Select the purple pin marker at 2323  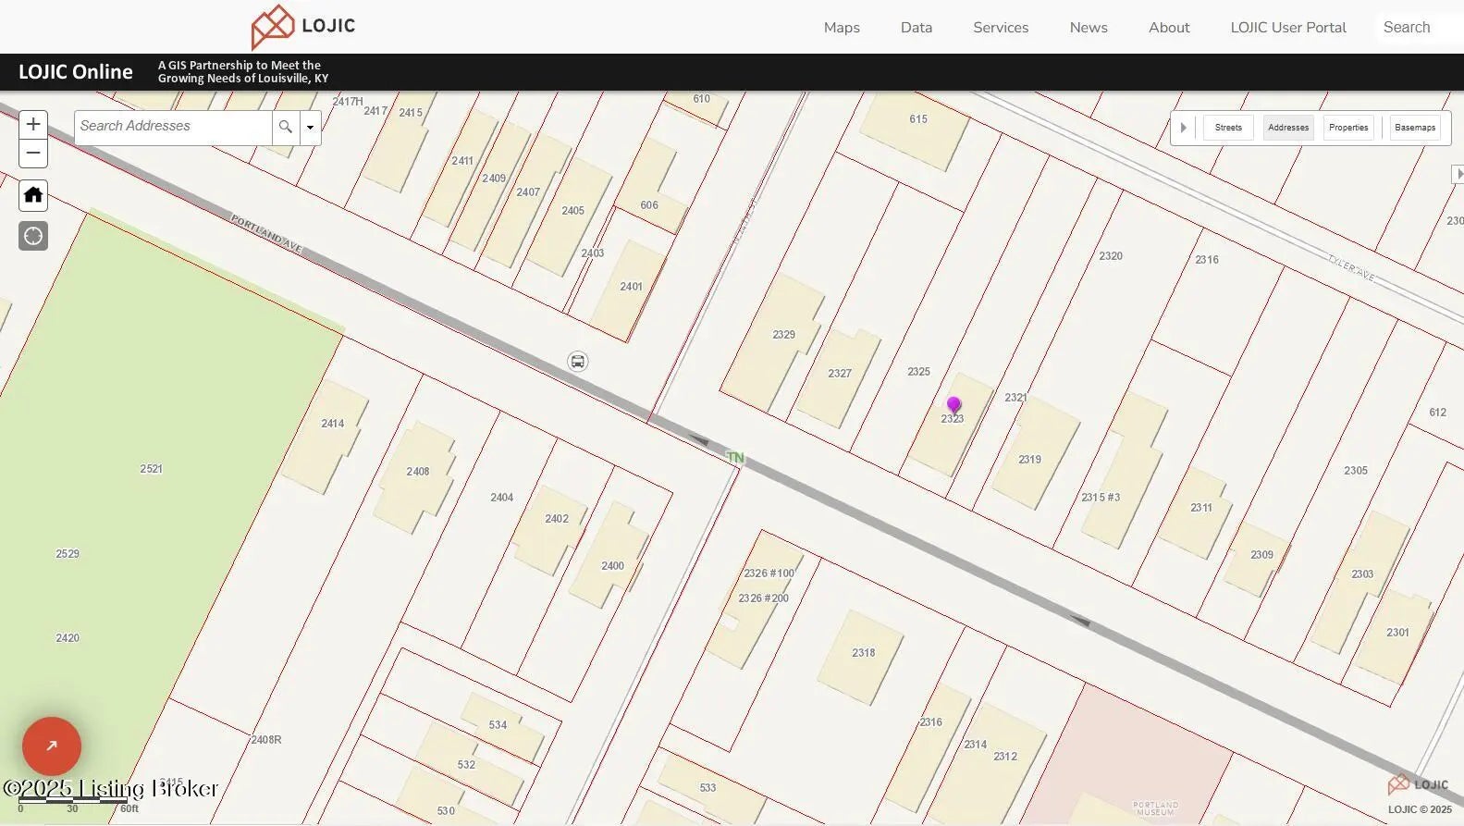coord(953,405)
